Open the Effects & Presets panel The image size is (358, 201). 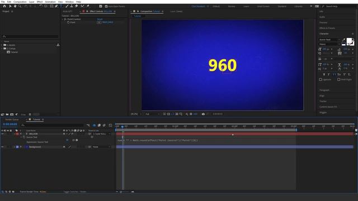pyautogui.click(x=327, y=28)
